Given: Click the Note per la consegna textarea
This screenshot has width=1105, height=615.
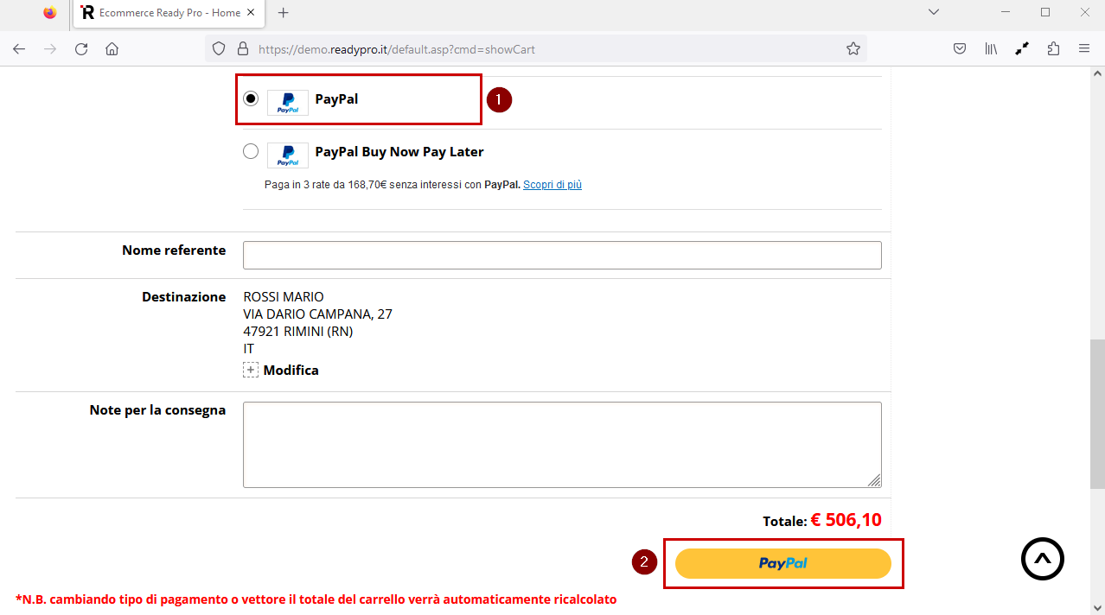Looking at the screenshot, I should [562, 445].
